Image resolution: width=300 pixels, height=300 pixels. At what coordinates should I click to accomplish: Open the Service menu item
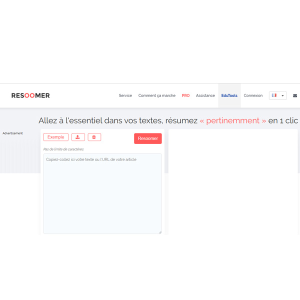125,95
